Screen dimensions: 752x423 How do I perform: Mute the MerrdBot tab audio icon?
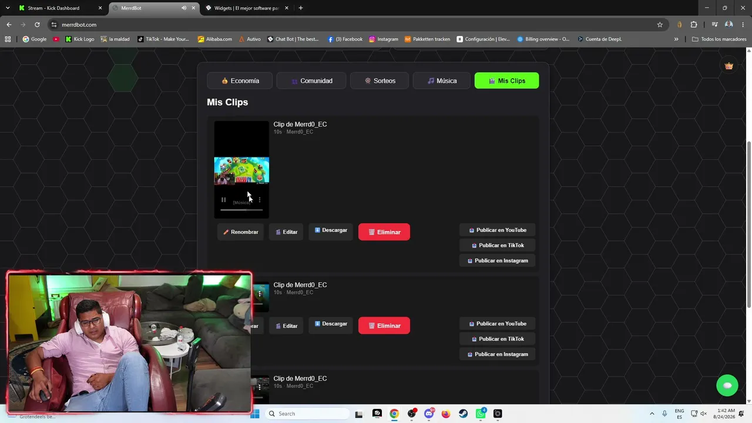point(184,8)
